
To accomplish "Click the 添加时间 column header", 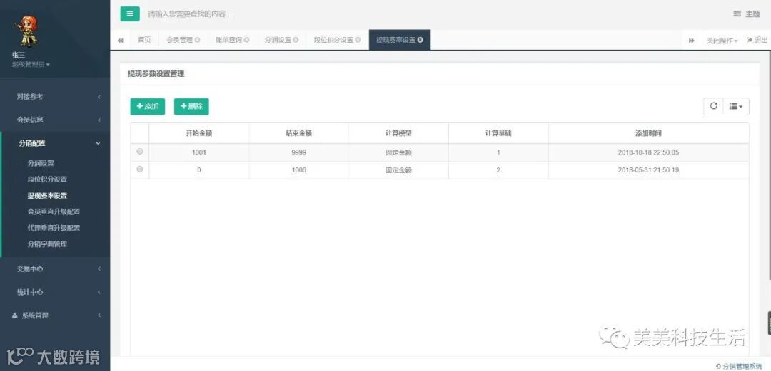I will point(648,133).
